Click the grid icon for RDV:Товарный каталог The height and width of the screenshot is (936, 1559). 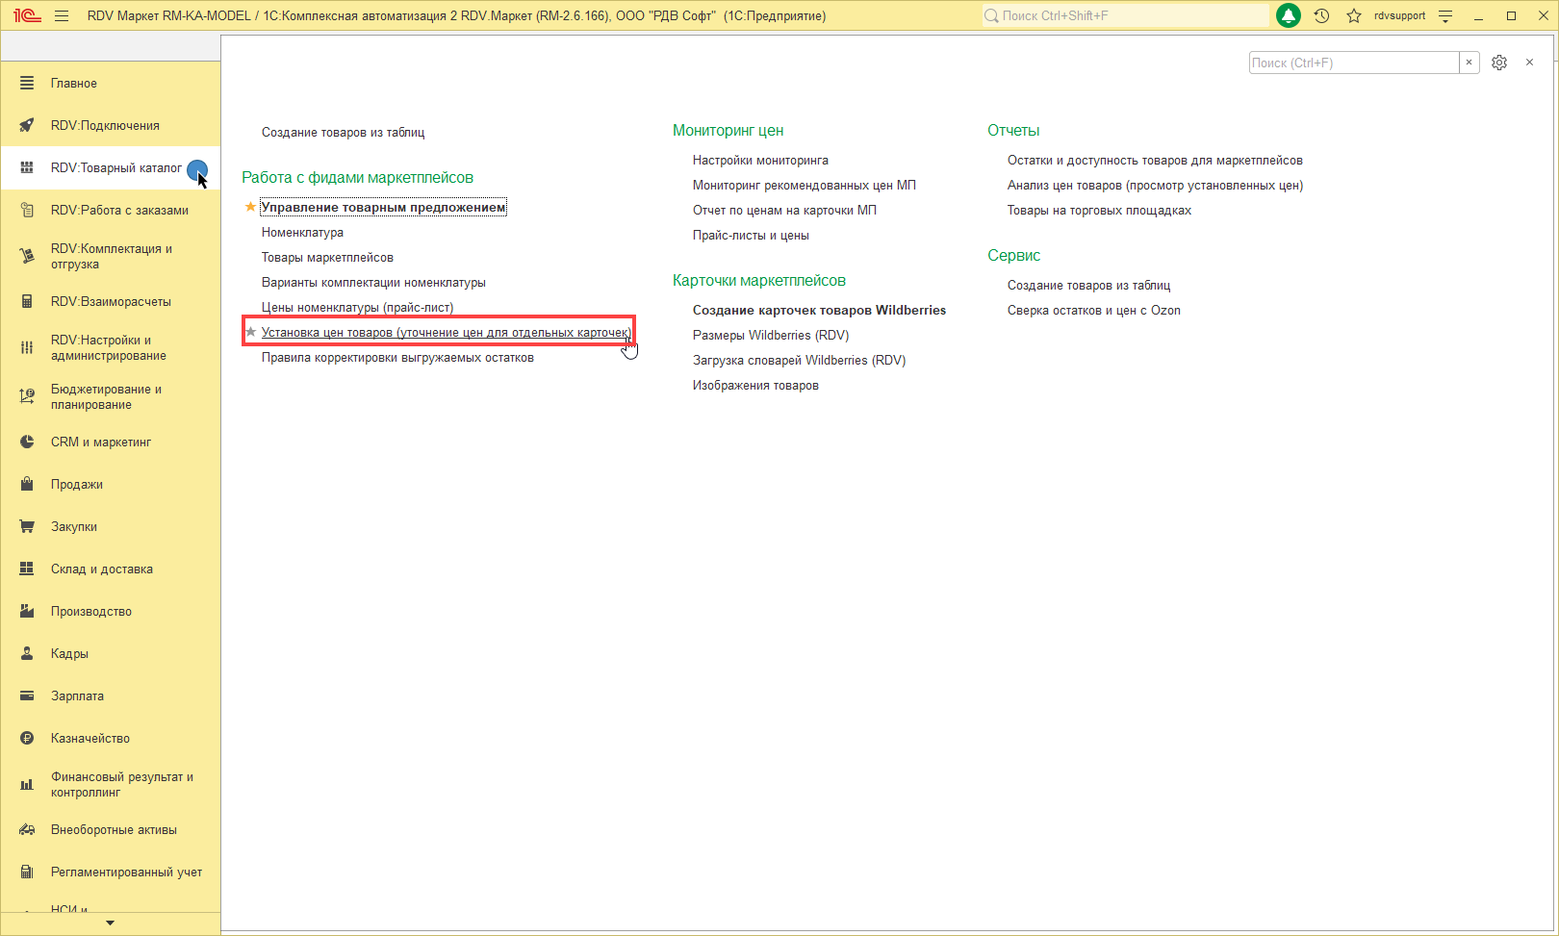coord(27,167)
